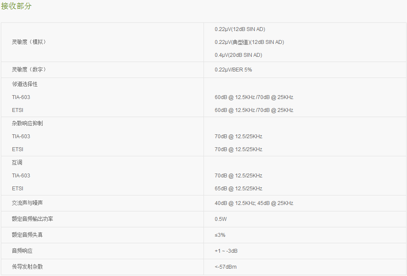This screenshot has width=407, height=276.
Task: Click TIA-603 under 邻道选择性
Action: pyautogui.click(x=21, y=97)
